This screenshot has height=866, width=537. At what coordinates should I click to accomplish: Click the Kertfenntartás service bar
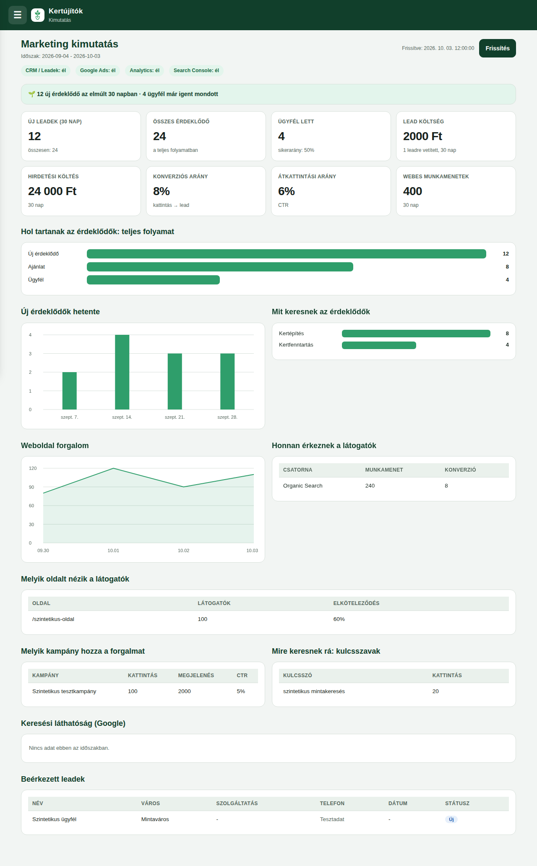(379, 345)
